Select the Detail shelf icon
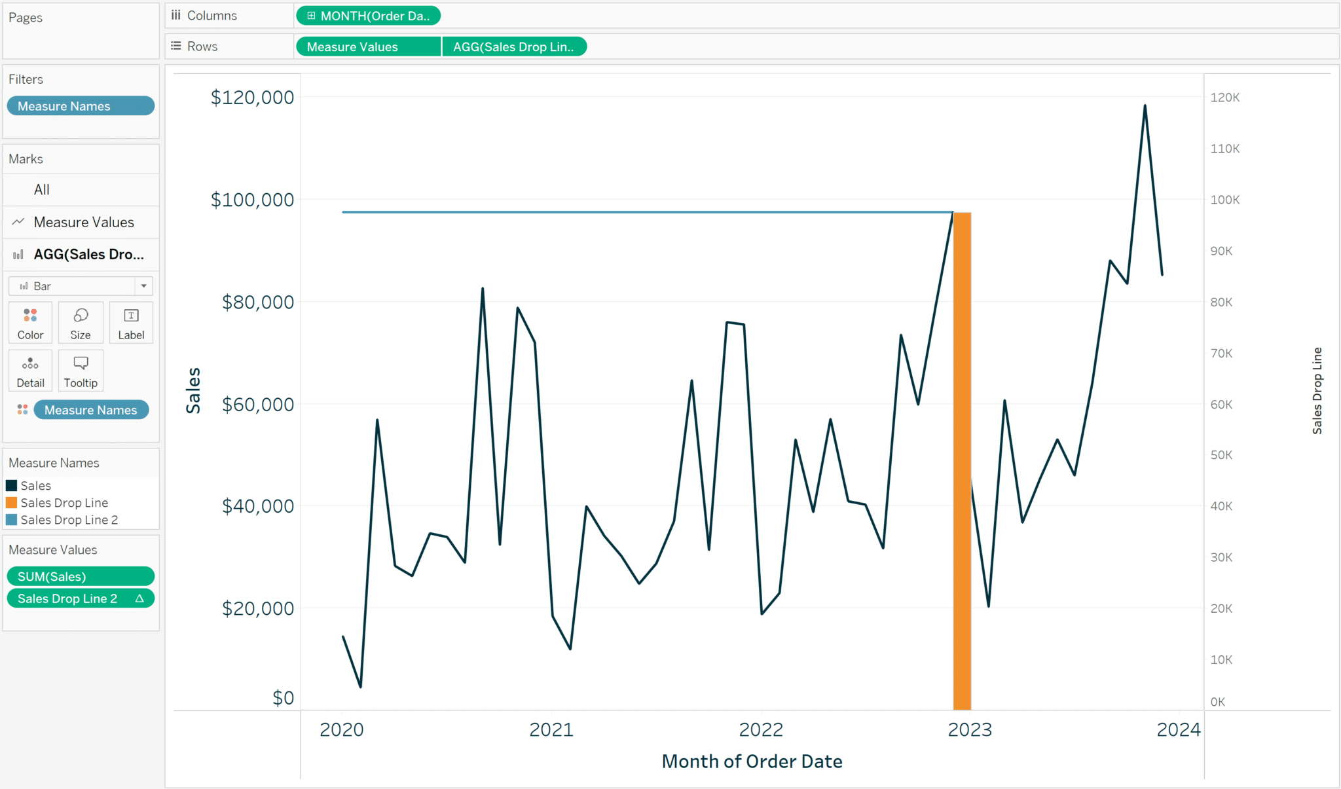This screenshot has width=1341, height=789. pos(30,370)
